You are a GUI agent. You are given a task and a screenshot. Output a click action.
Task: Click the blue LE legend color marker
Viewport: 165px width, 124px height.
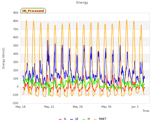tap(72, 119)
